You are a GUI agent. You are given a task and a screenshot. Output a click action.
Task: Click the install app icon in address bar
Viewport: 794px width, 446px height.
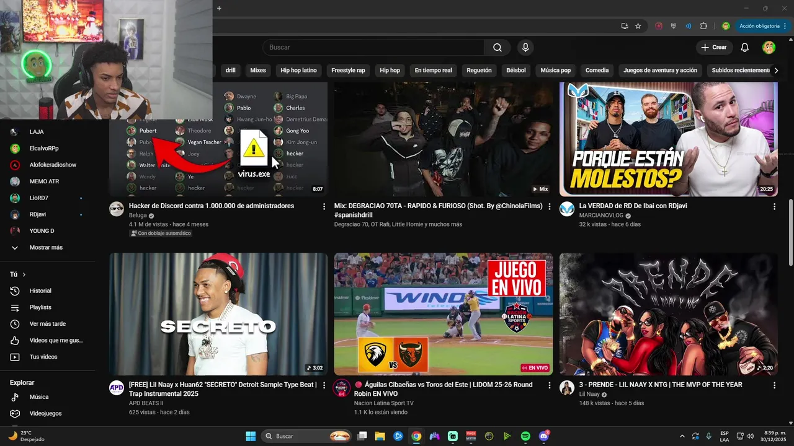click(625, 26)
